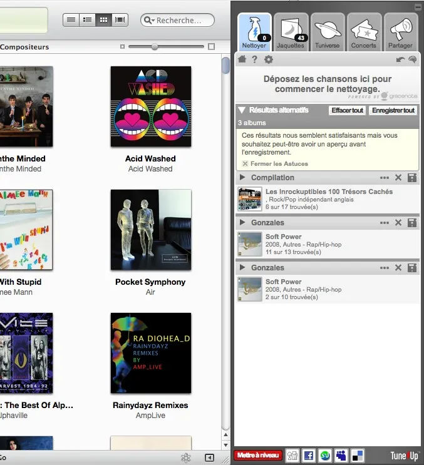Expand the second Gonzales result
This screenshot has height=465, width=424.
click(242, 267)
